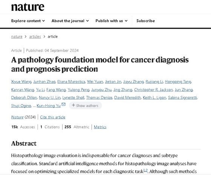The image size is (211, 175).
Task: Expand the Explore content dropdown
Action: click(28, 21)
